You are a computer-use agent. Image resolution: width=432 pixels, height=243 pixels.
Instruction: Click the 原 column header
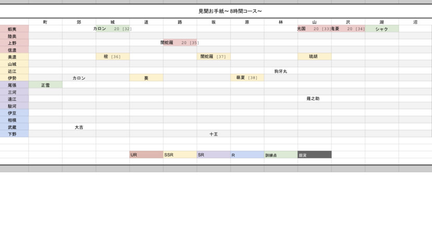point(247,22)
